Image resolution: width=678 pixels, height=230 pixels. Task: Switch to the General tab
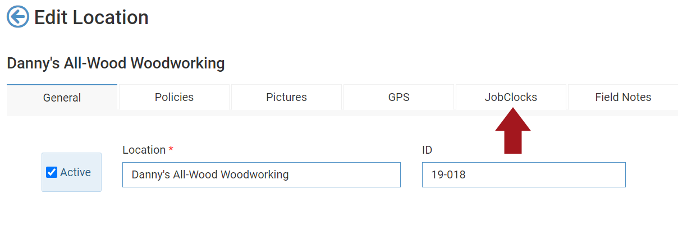pos(62,98)
